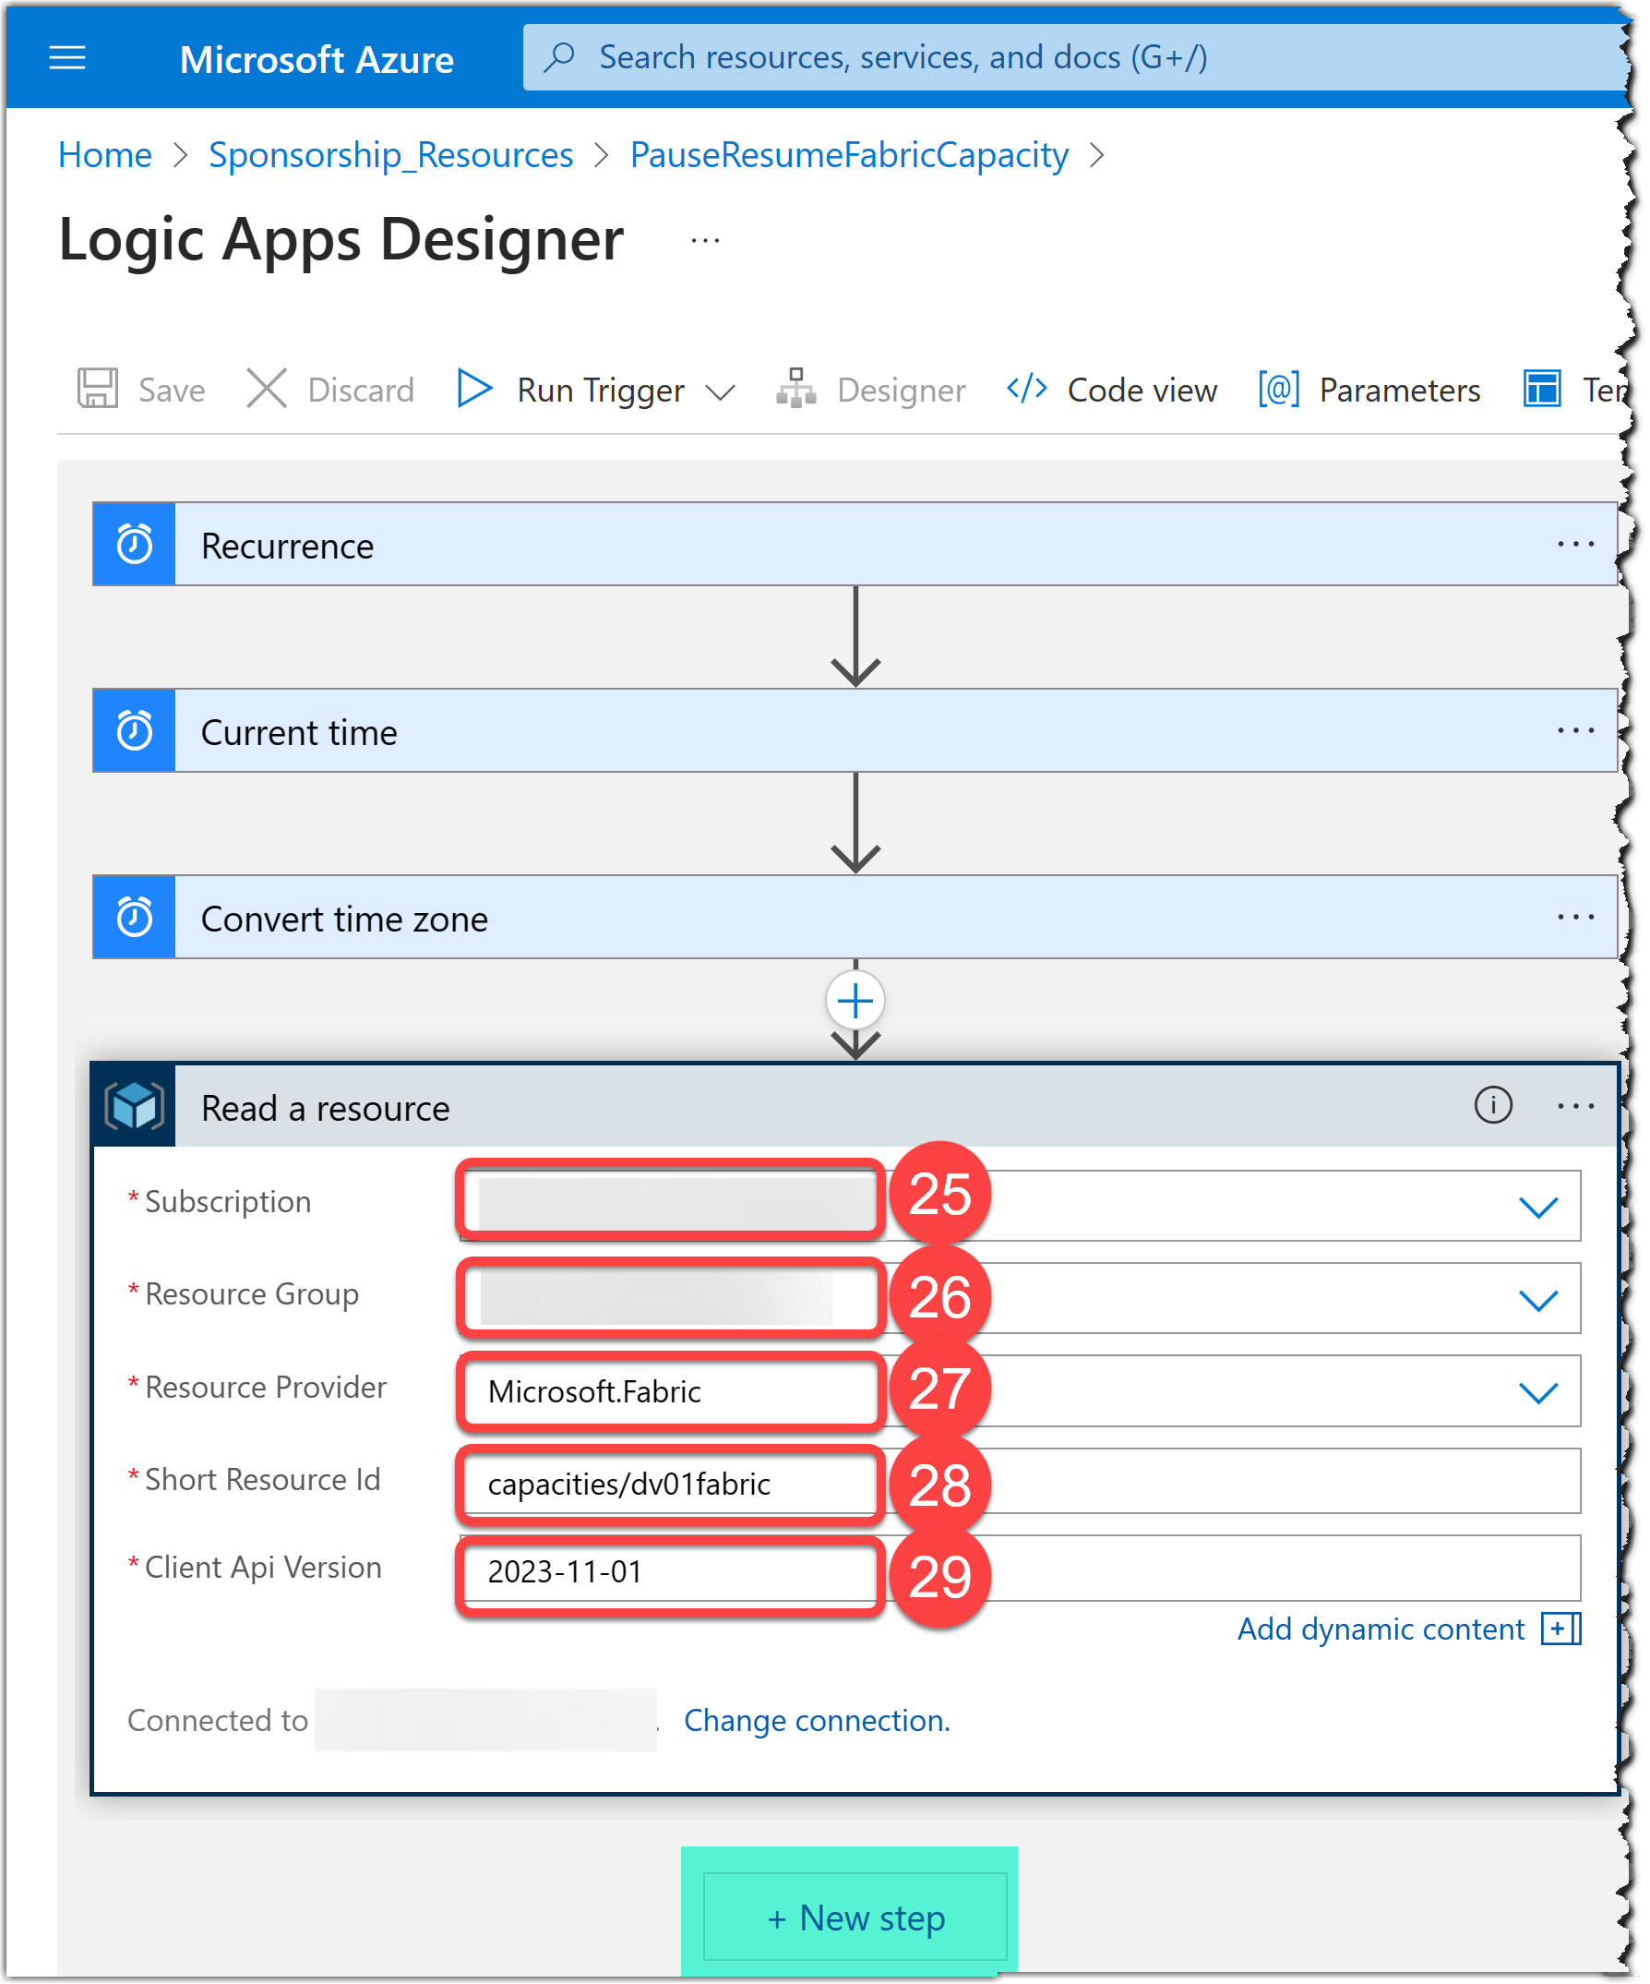1650x1984 pixels.
Task: Open the Azure portal hamburger menu
Action: click(x=67, y=58)
